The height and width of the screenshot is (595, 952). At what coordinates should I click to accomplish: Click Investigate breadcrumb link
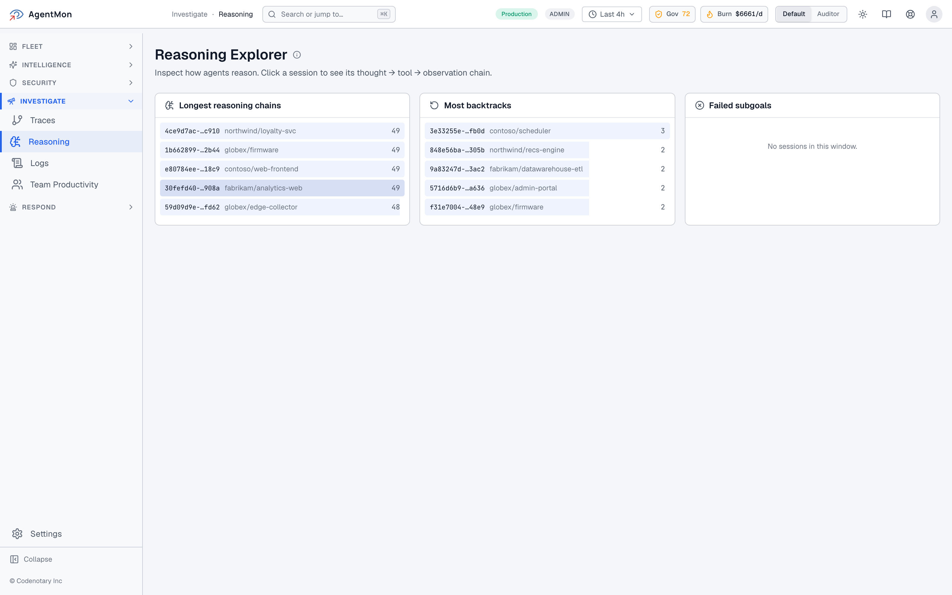click(190, 14)
